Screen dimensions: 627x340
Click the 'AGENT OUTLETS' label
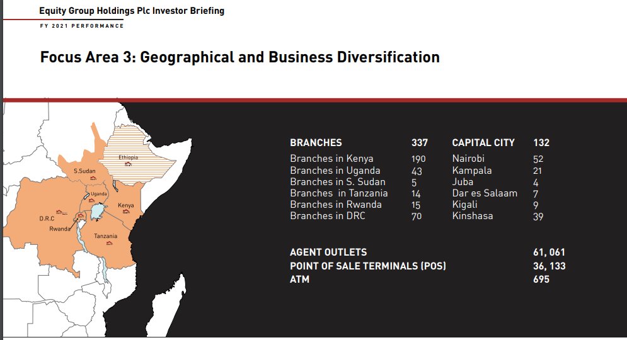point(328,252)
